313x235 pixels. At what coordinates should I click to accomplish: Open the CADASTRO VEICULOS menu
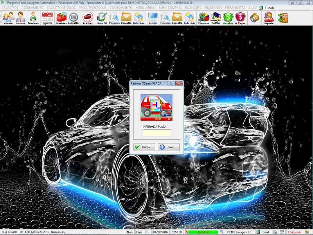tap(61, 7)
